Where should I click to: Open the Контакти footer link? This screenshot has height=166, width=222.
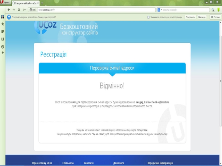(x=89, y=163)
